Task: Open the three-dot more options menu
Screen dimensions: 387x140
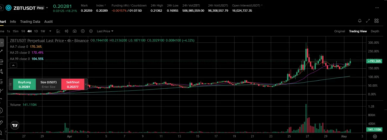Action: (377, 8)
